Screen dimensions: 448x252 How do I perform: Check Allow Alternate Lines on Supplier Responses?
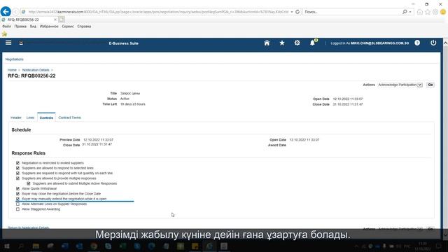[x=17, y=204]
